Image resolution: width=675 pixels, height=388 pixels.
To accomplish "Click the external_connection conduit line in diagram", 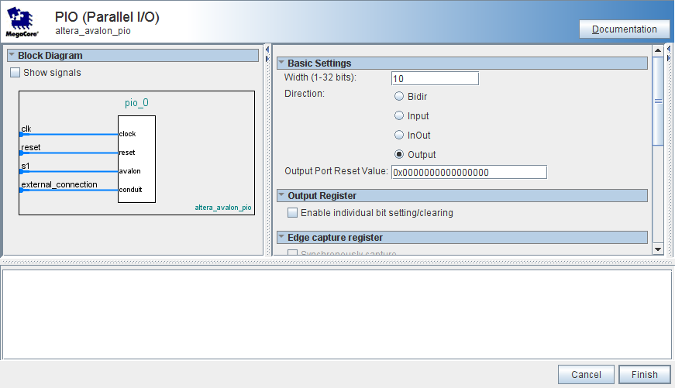I will point(70,190).
